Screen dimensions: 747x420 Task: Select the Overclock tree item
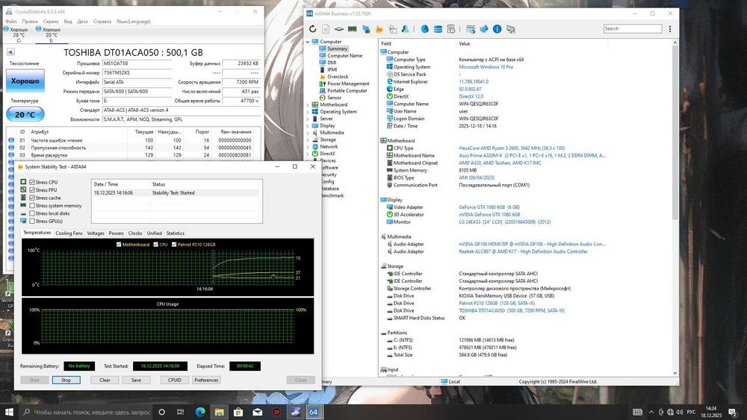338,77
